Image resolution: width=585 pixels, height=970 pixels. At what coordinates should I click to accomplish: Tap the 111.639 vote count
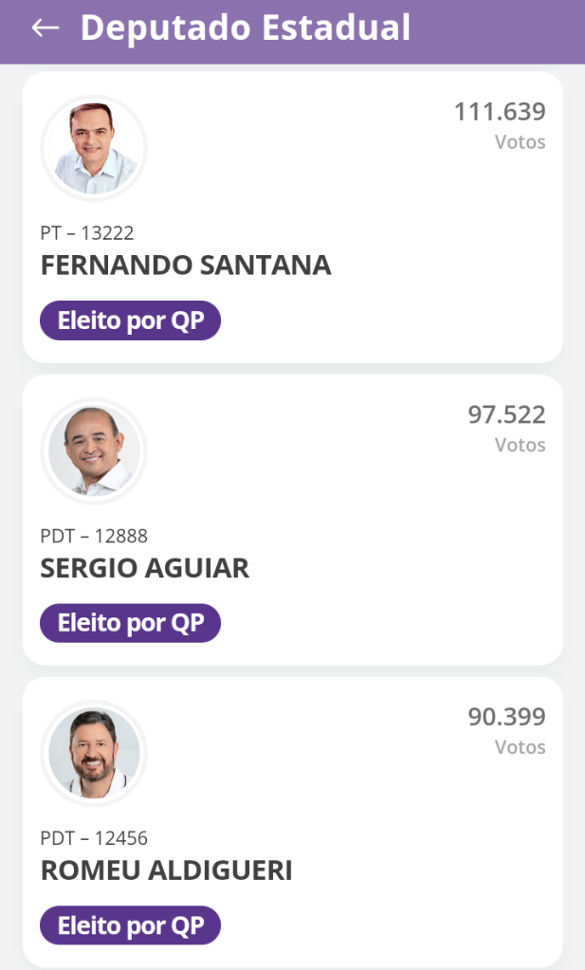pos(500,112)
